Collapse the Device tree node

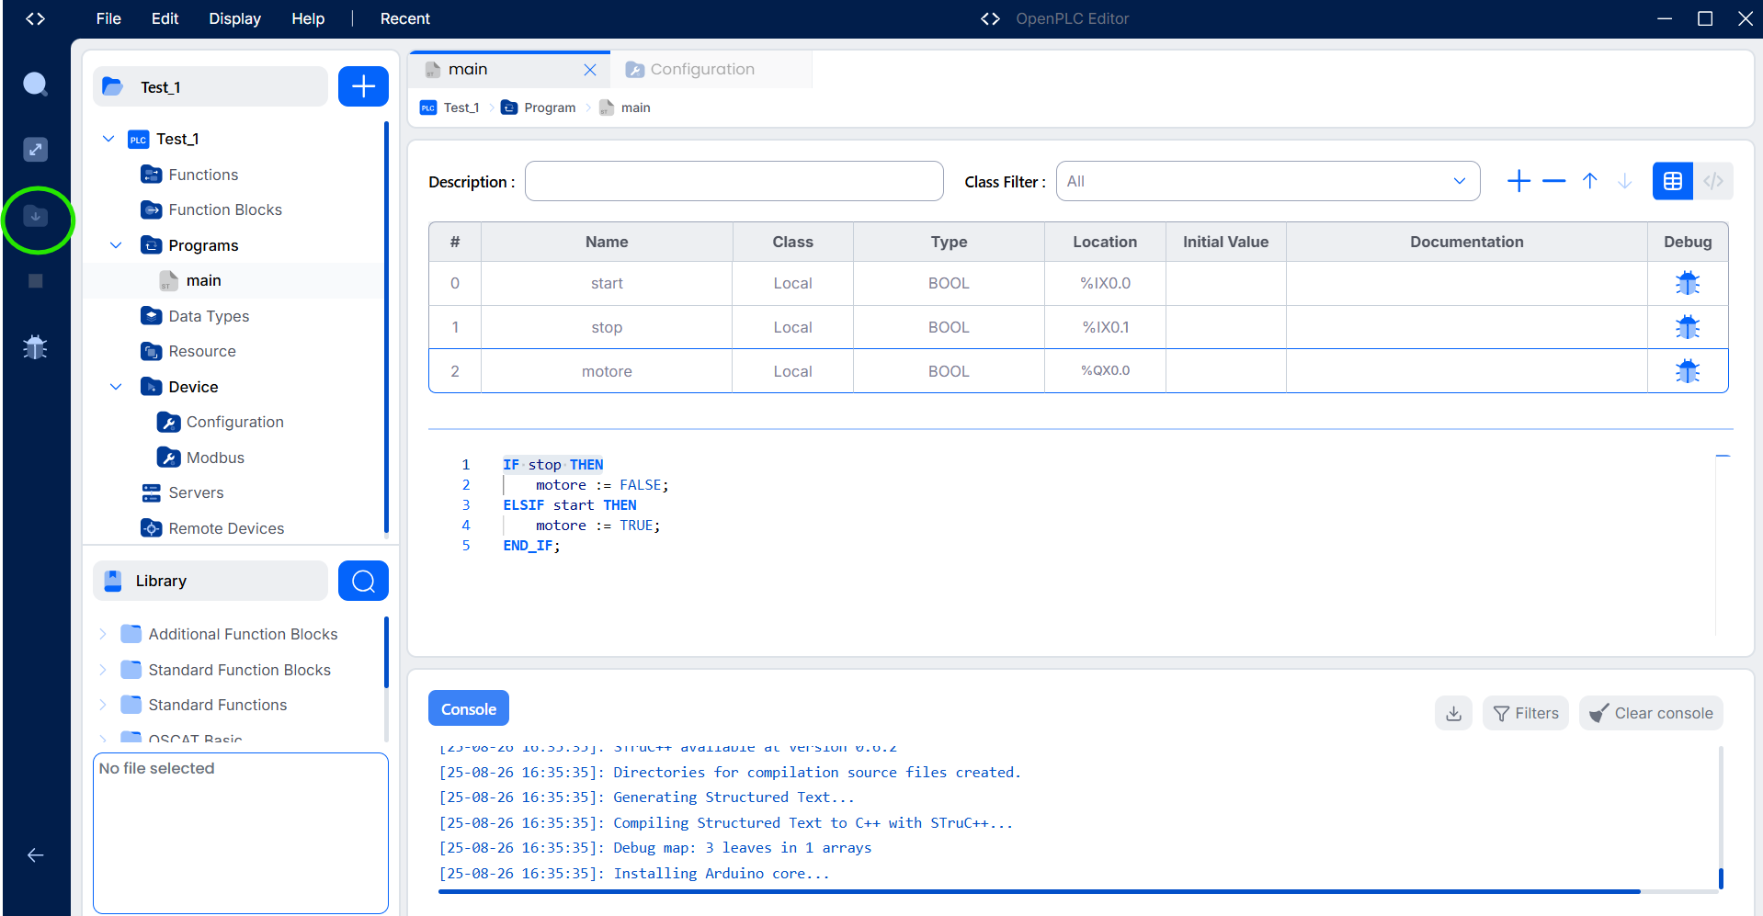(x=116, y=387)
